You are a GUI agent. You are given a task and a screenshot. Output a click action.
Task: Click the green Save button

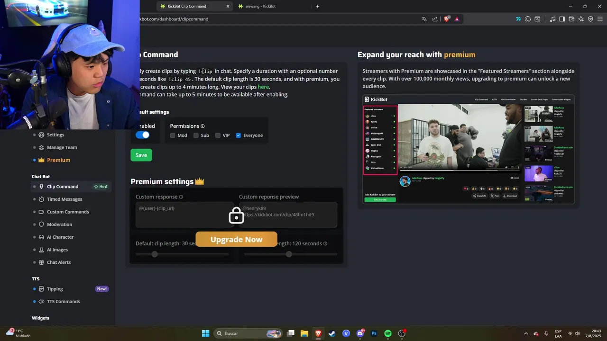point(141,155)
